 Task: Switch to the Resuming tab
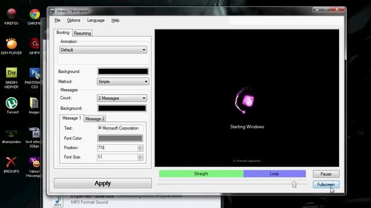tap(82, 34)
